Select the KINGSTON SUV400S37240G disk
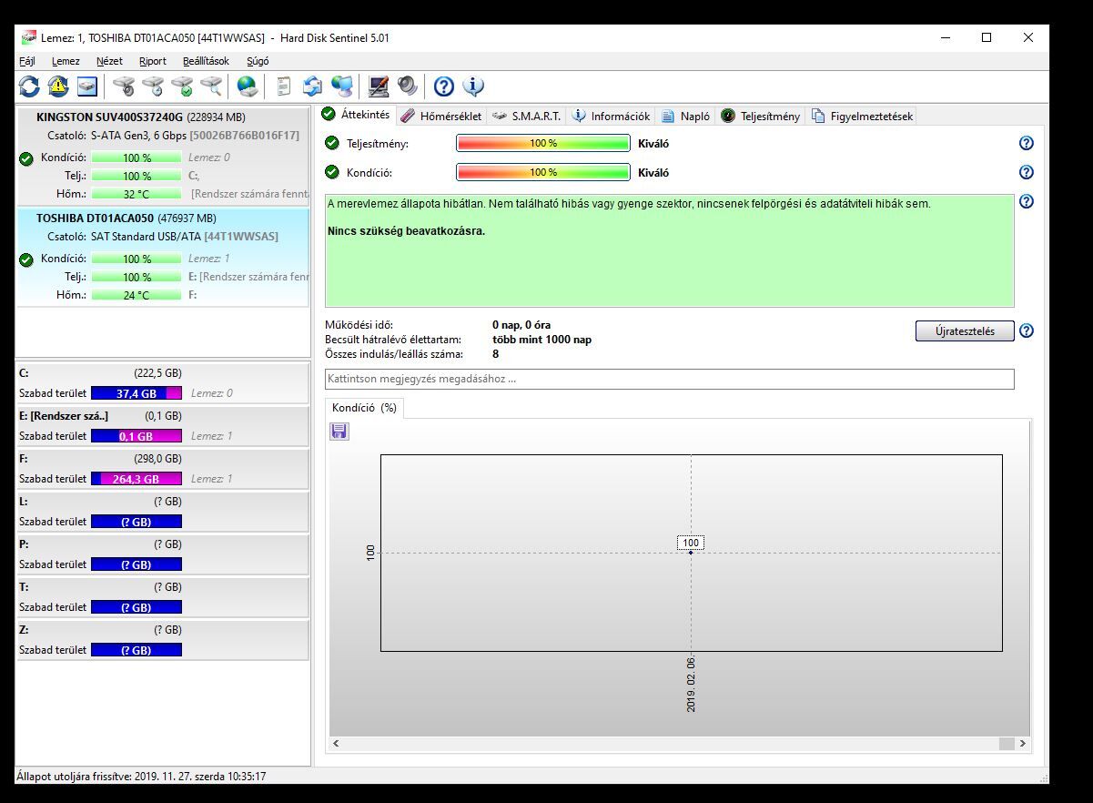The height and width of the screenshot is (803, 1093). 164,156
